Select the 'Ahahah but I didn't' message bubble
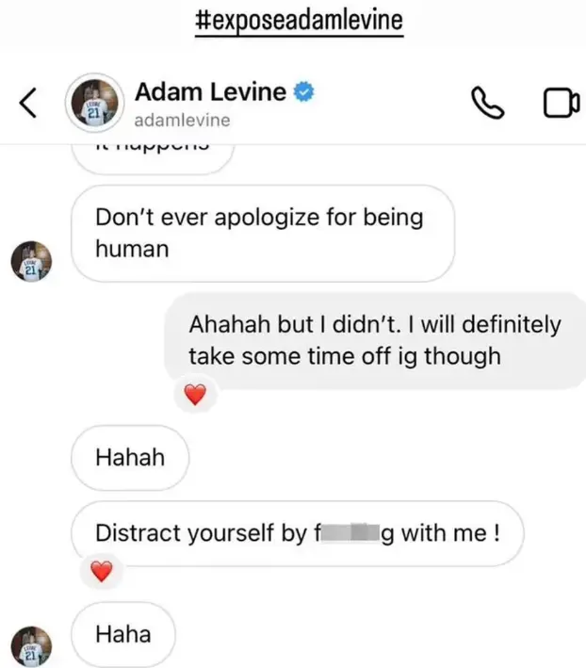This screenshot has width=586, height=668. click(375, 341)
